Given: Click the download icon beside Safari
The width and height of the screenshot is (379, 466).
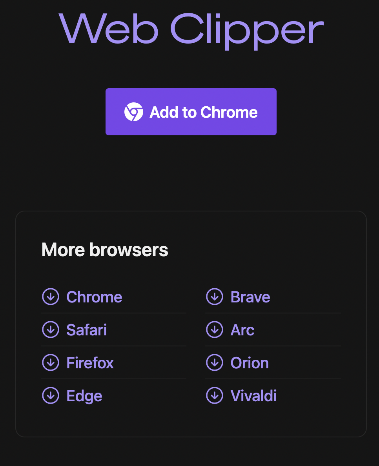Looking at the screenshot, I should pyautogui.click(x=51, y=330).
